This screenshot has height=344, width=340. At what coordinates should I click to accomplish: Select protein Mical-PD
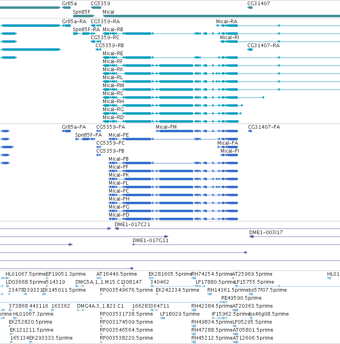click(173, 219)
